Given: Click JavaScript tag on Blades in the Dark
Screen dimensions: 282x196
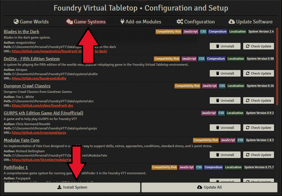Looking at the screenshot, I should pos(191,32).
